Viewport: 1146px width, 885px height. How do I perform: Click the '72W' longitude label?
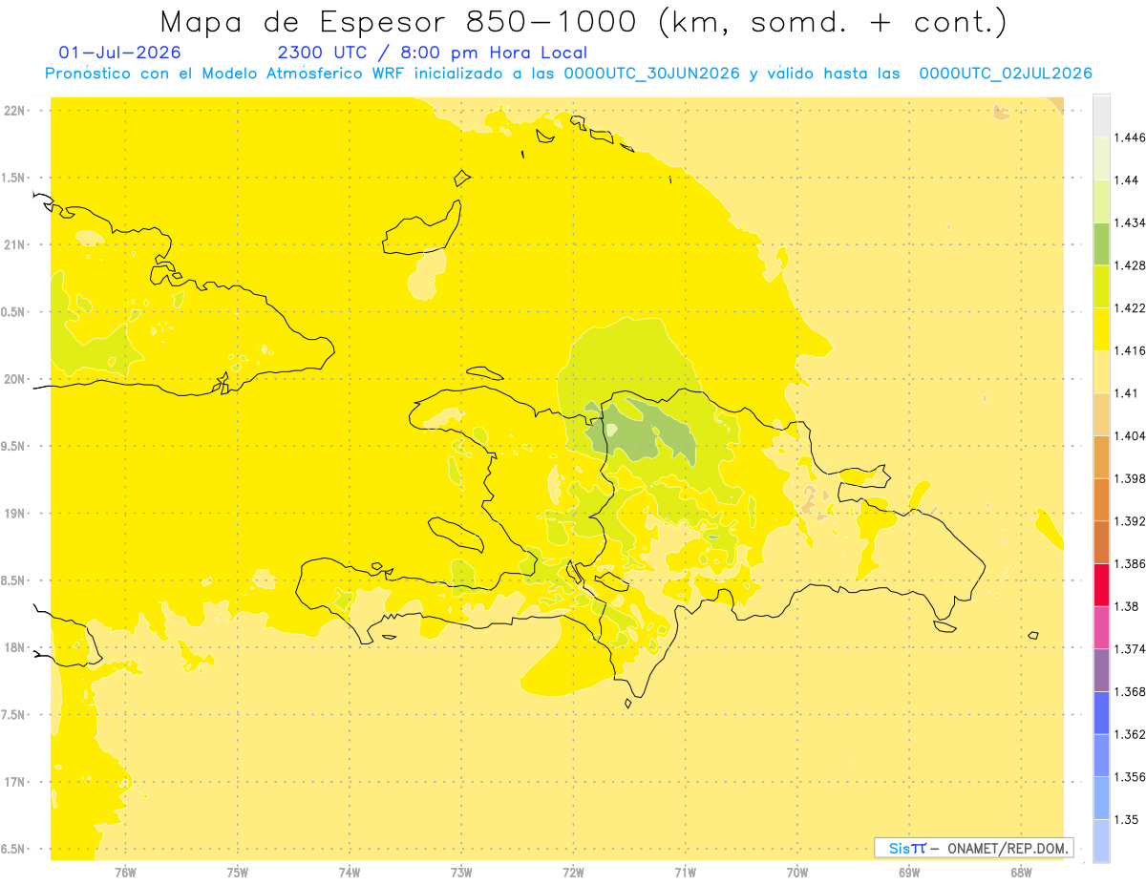click(574, 872)
